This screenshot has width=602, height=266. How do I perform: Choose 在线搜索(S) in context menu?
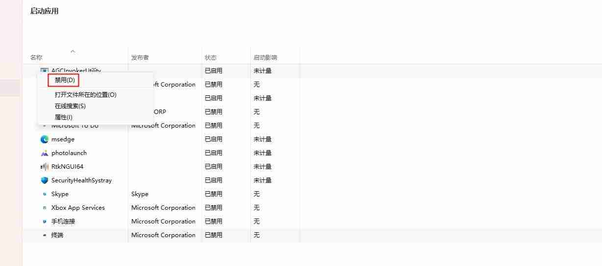pos(70,106)
